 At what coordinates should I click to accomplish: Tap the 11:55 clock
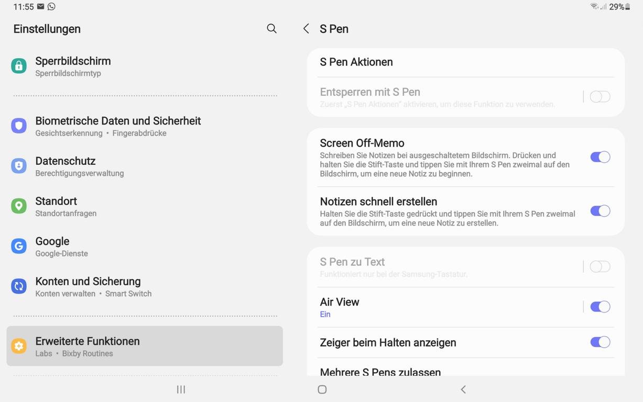coord(24,7)
